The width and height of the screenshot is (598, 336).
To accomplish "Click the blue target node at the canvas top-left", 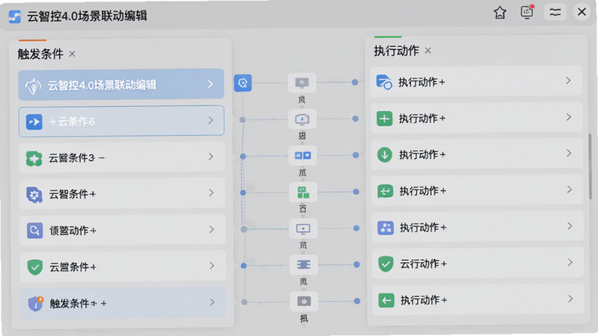I will (243, 83).
